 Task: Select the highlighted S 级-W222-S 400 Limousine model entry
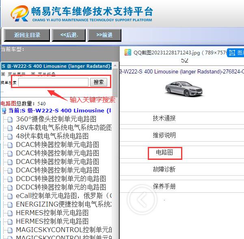click(56, 66)
